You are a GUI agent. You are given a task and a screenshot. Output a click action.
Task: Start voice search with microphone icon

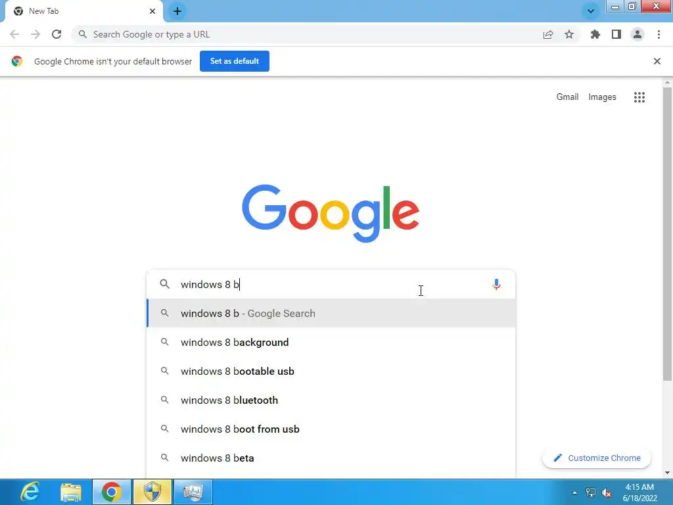(496, 284)
